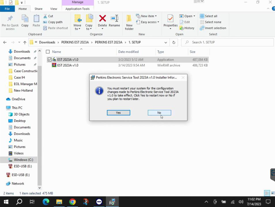Select This PC in navigation pane
The height and width of the screenshot is (207, 275).
[17, 108]
